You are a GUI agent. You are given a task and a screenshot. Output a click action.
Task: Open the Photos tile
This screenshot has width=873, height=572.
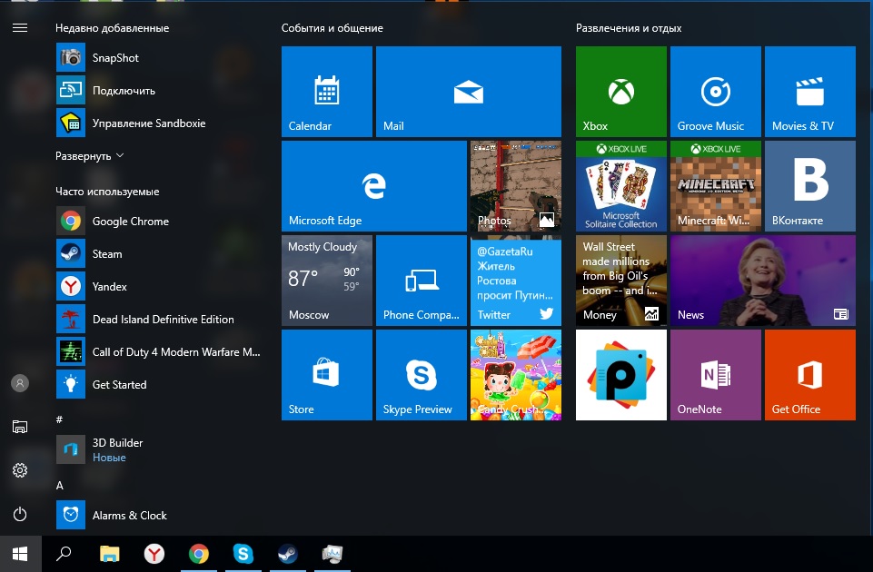[516, 186]
